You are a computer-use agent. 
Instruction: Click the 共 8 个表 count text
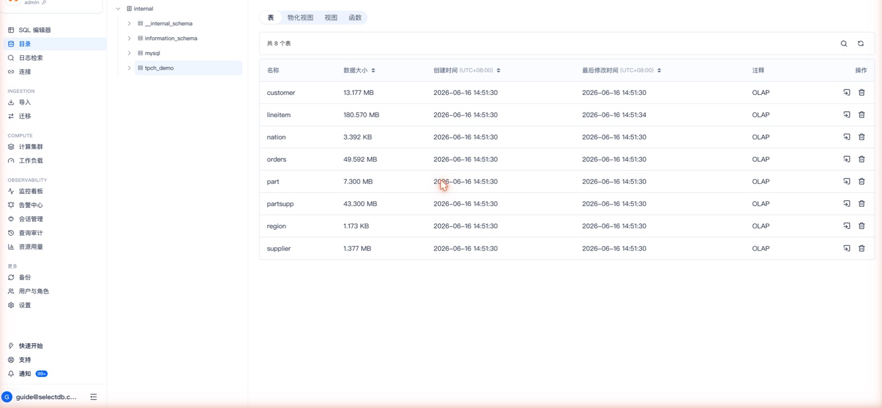point(278,43)
